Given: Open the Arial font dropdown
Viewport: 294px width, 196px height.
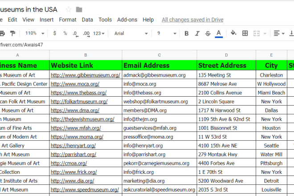Looking at the screenshot, I should coord(131,33).
